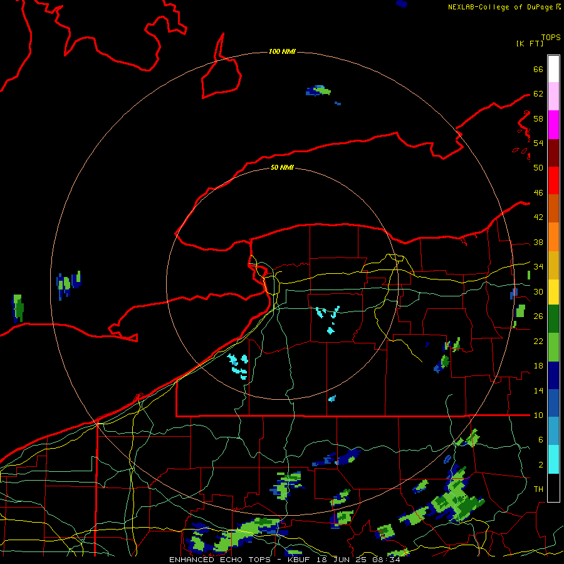Click the '42' scale value
Viewport: 564px width, 564px height.
pos(538,217)
